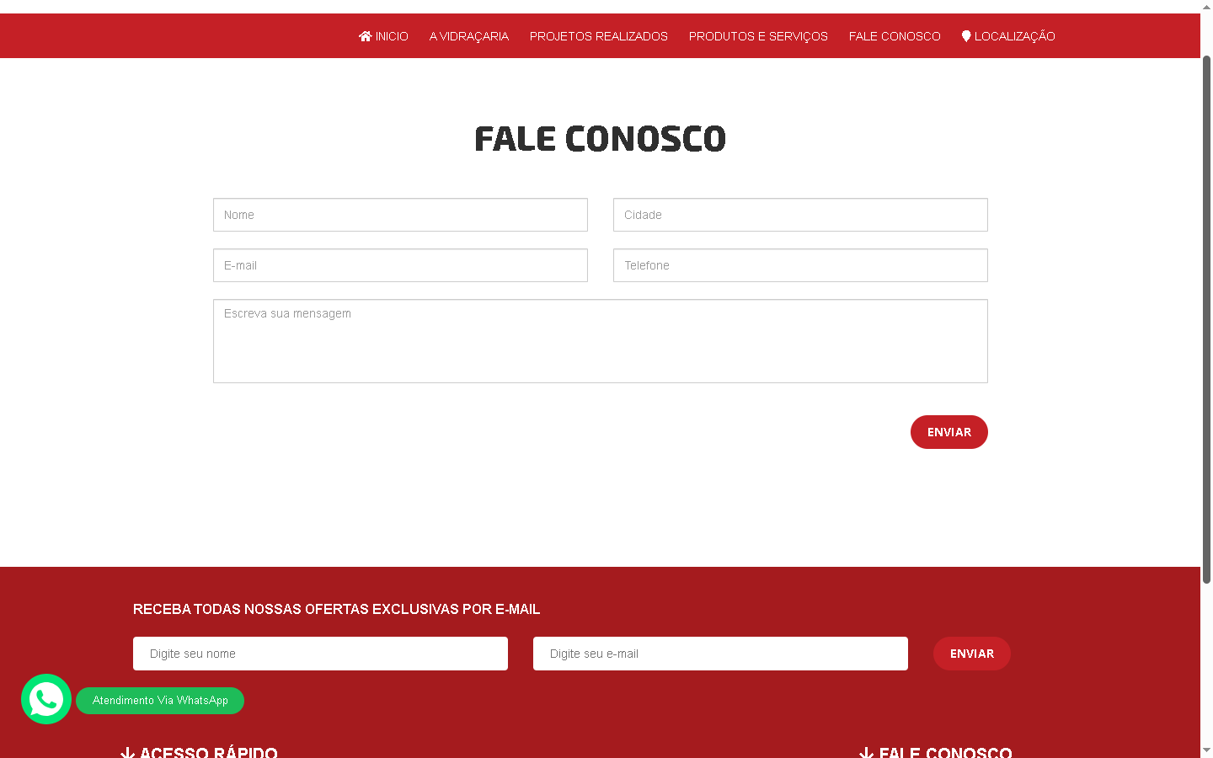
Task: Click the arrow icon beside footer FALE CONOSCO
Action: tap(866, 753)
